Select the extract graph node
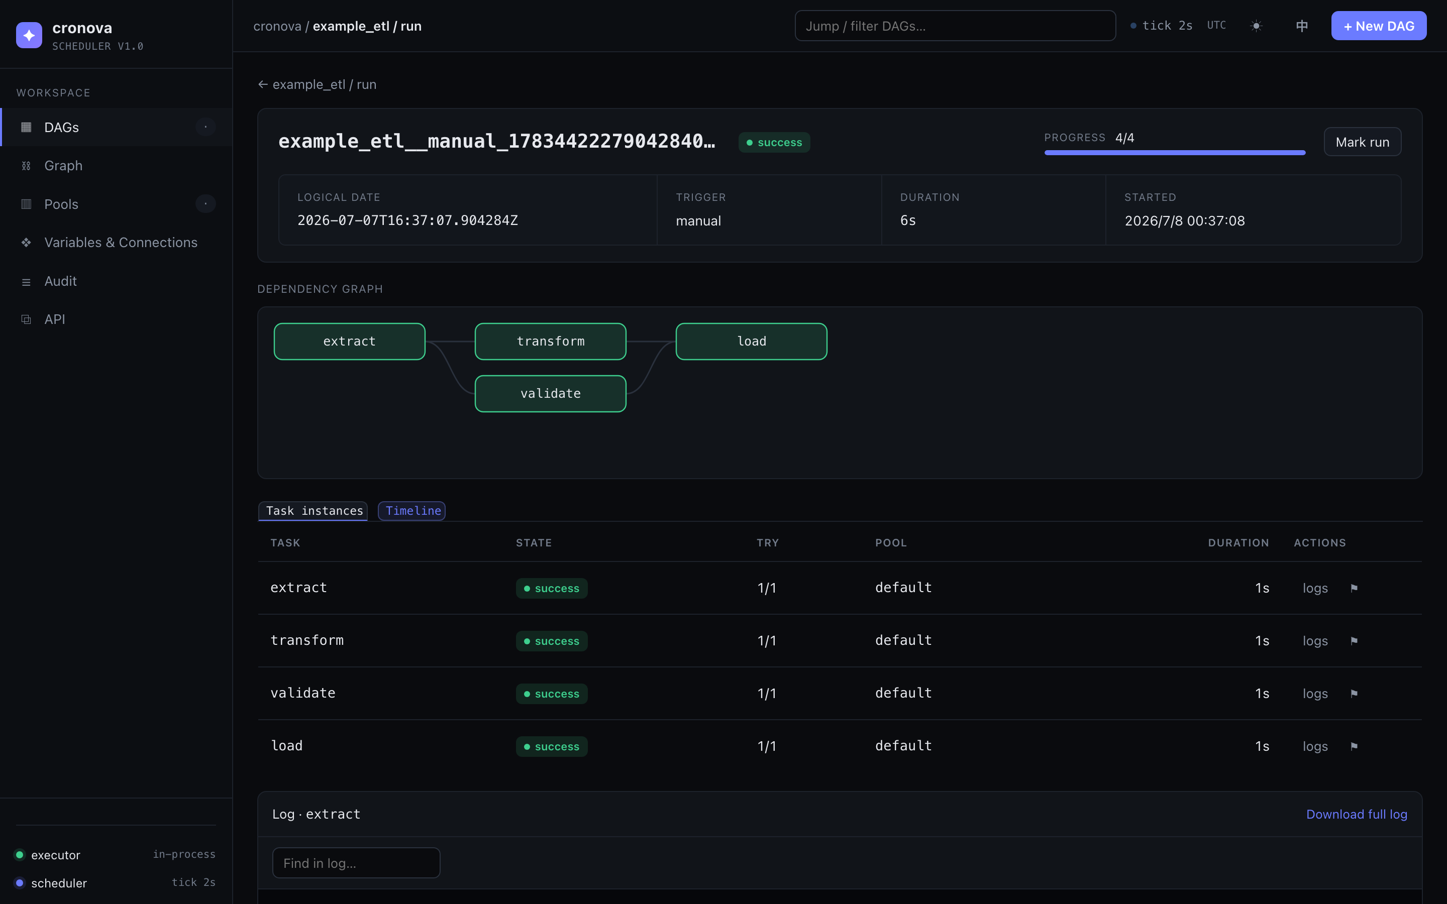Screen dimensions: 1447x904 [349, 342]
